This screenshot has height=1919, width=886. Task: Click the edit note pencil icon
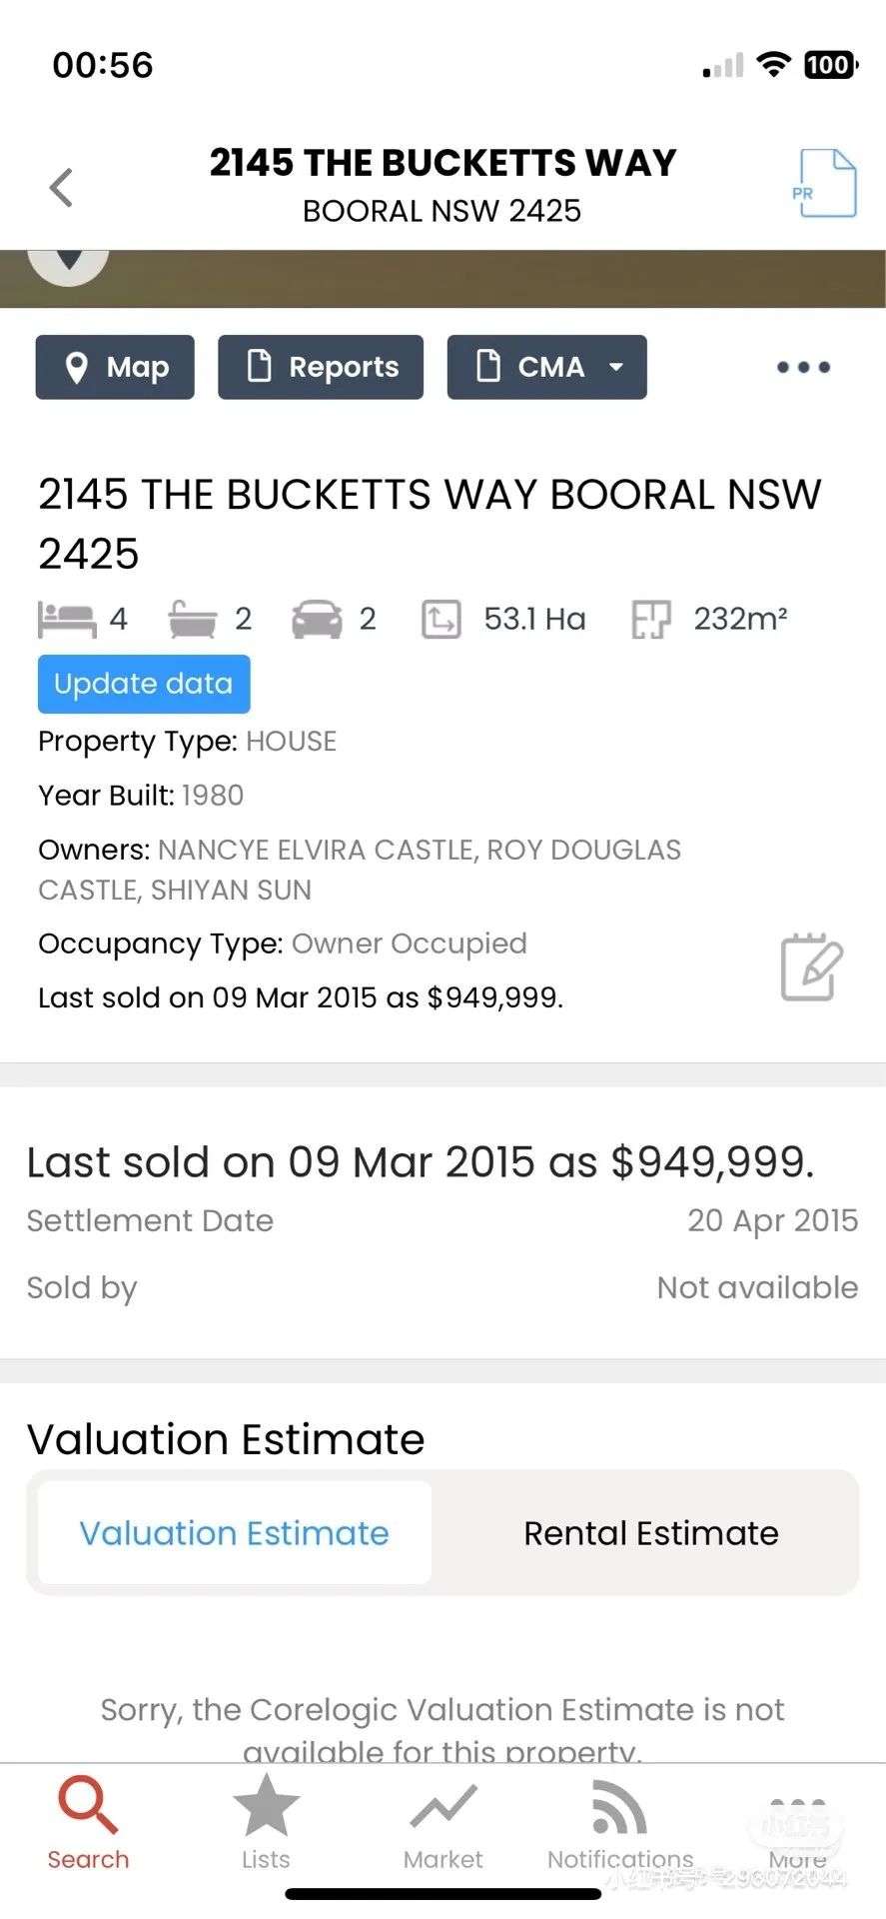point(811,967)
